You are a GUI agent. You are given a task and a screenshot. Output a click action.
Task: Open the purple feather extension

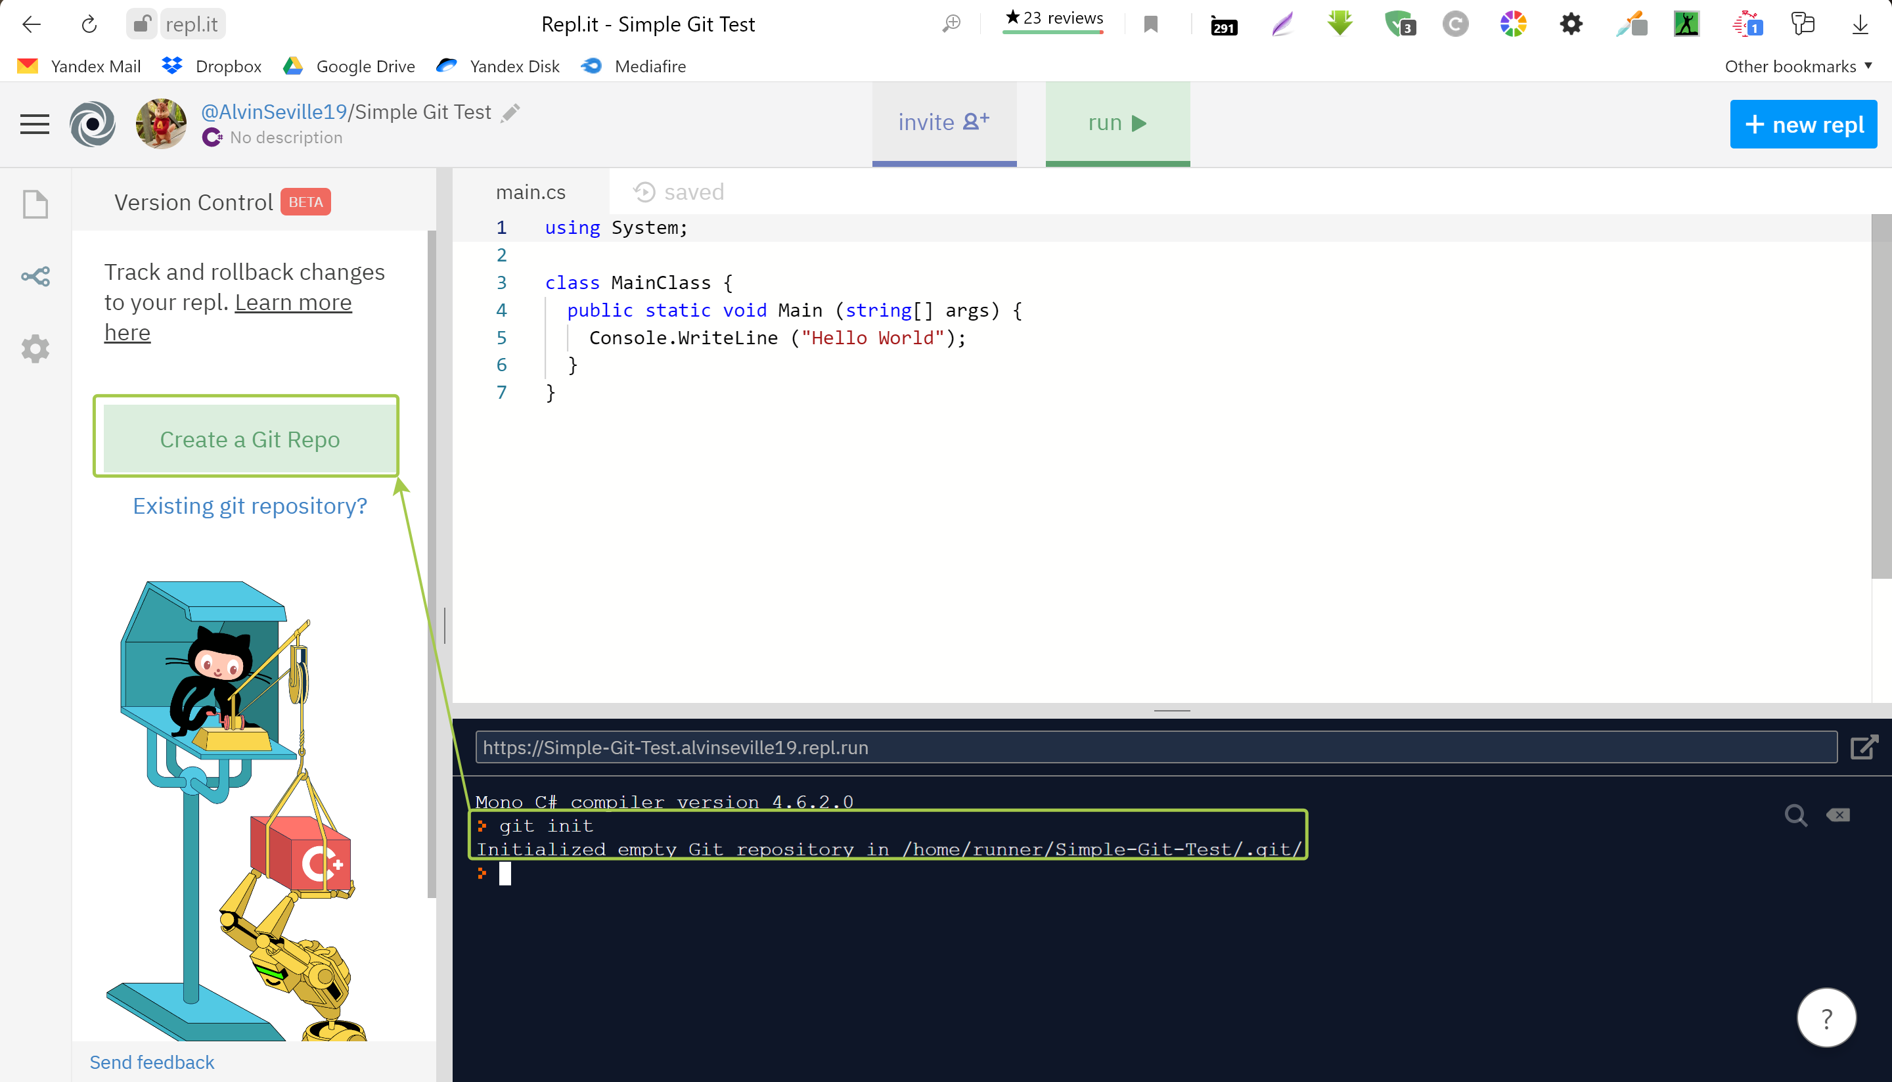[x=1282, y=24]
